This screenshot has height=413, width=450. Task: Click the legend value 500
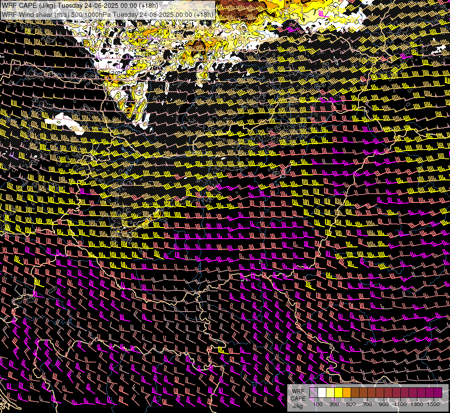click(351, 404)
